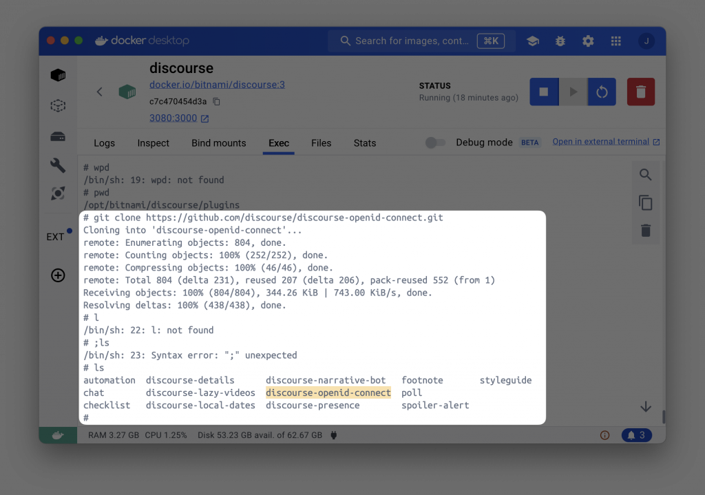The height and width of the screenshot is (495, 705).
Task: Click the RAM 3.27 GB status entry
Action: (114, 435)
